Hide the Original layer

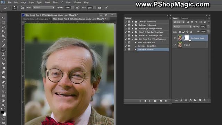click(x=174, y=45)
